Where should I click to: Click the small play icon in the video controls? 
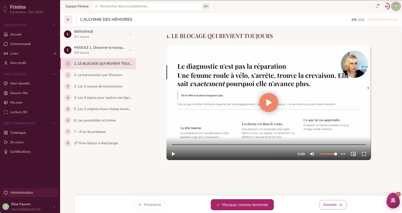(173, 154)
